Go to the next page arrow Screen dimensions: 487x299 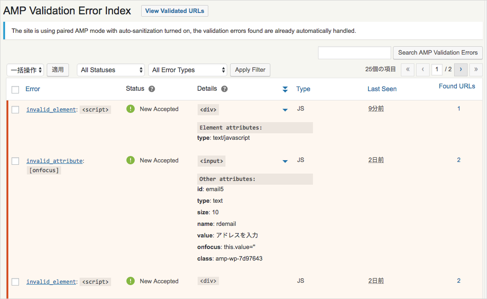pos(461,69)
